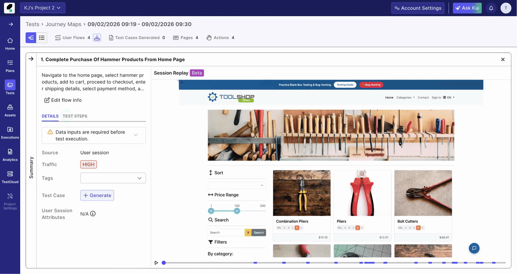Image resolution: width=517 pixels, height=274 pixels.
Task: Open Analytics from the sidebar
Action: 10,155
